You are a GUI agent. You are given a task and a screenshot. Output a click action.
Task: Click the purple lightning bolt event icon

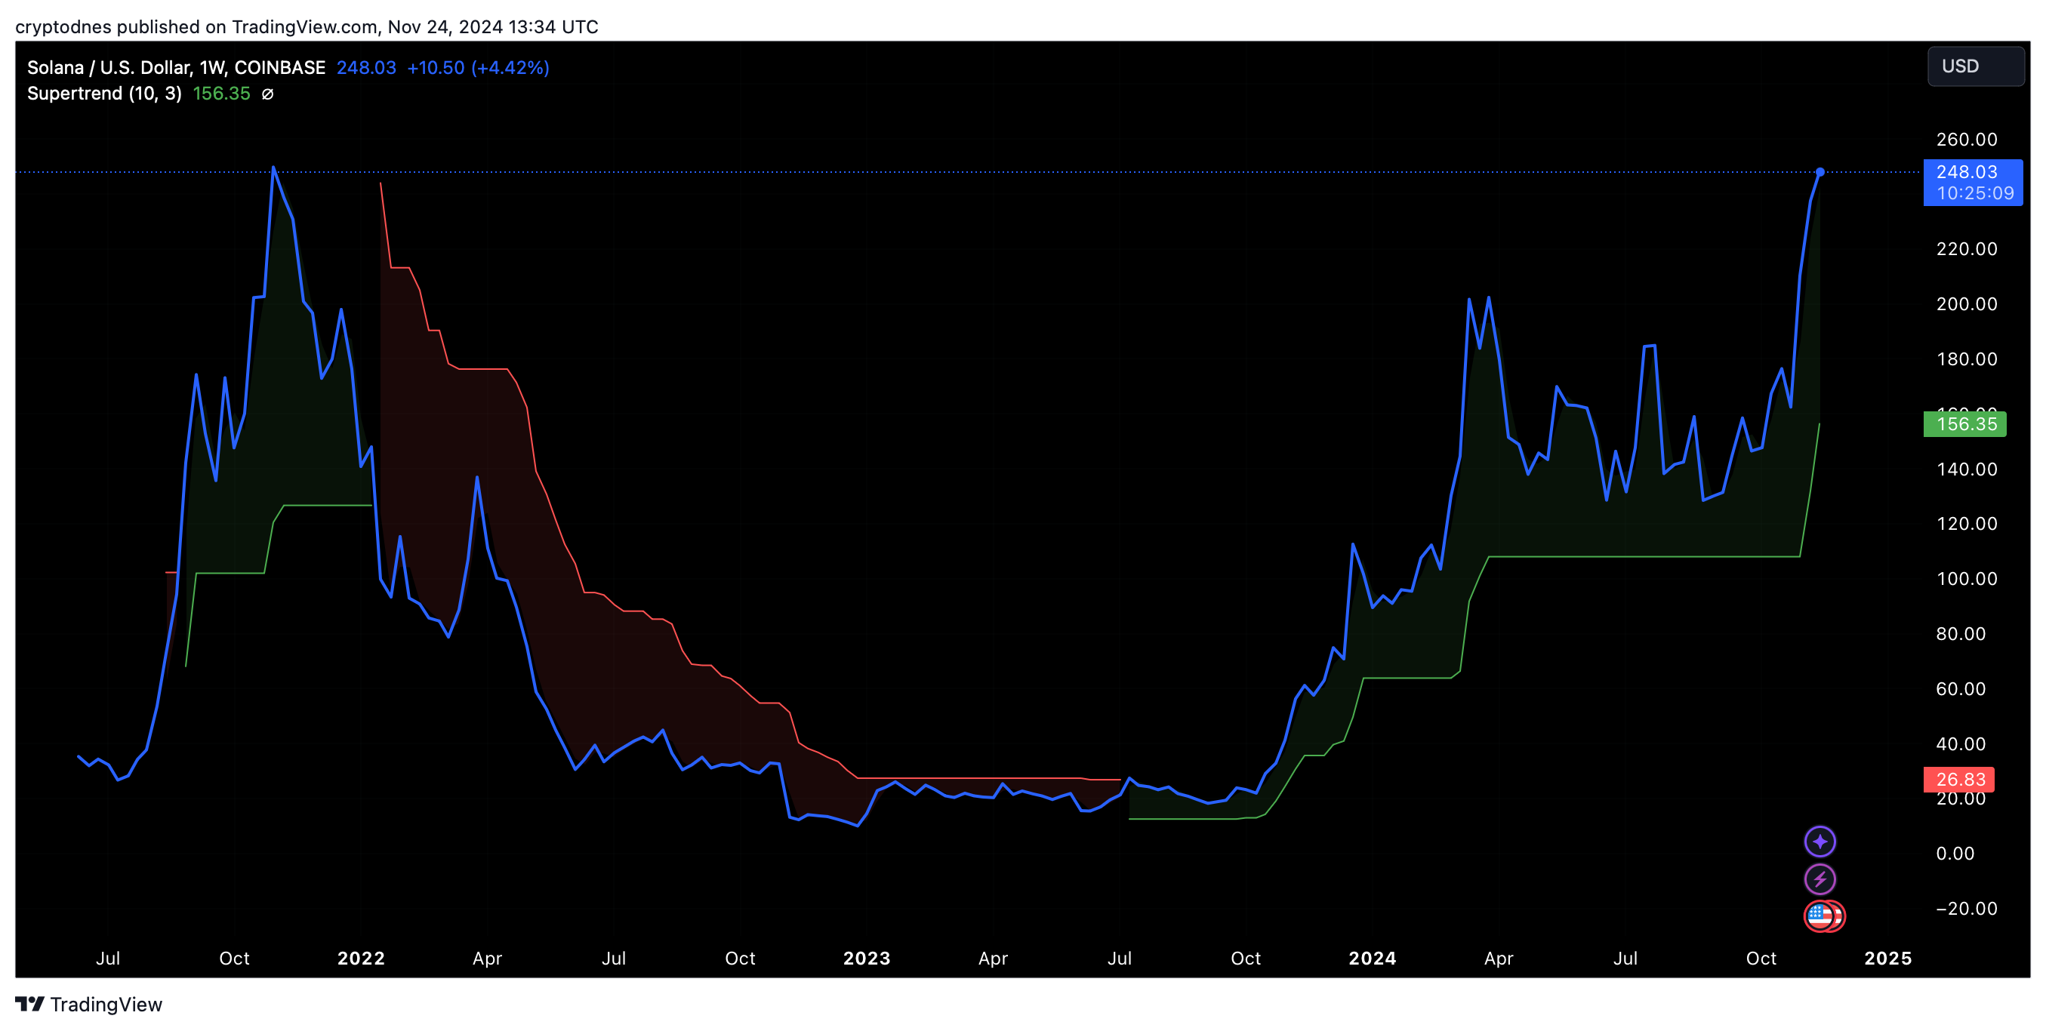pos(1819,879)
